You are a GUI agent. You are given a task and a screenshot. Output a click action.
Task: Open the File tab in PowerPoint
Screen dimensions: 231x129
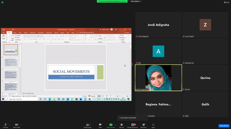click(x=4, y=33)
